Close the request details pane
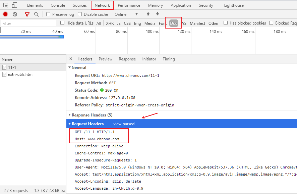The height and width of the screenshot is (194, 297). [x=71, y=59]
